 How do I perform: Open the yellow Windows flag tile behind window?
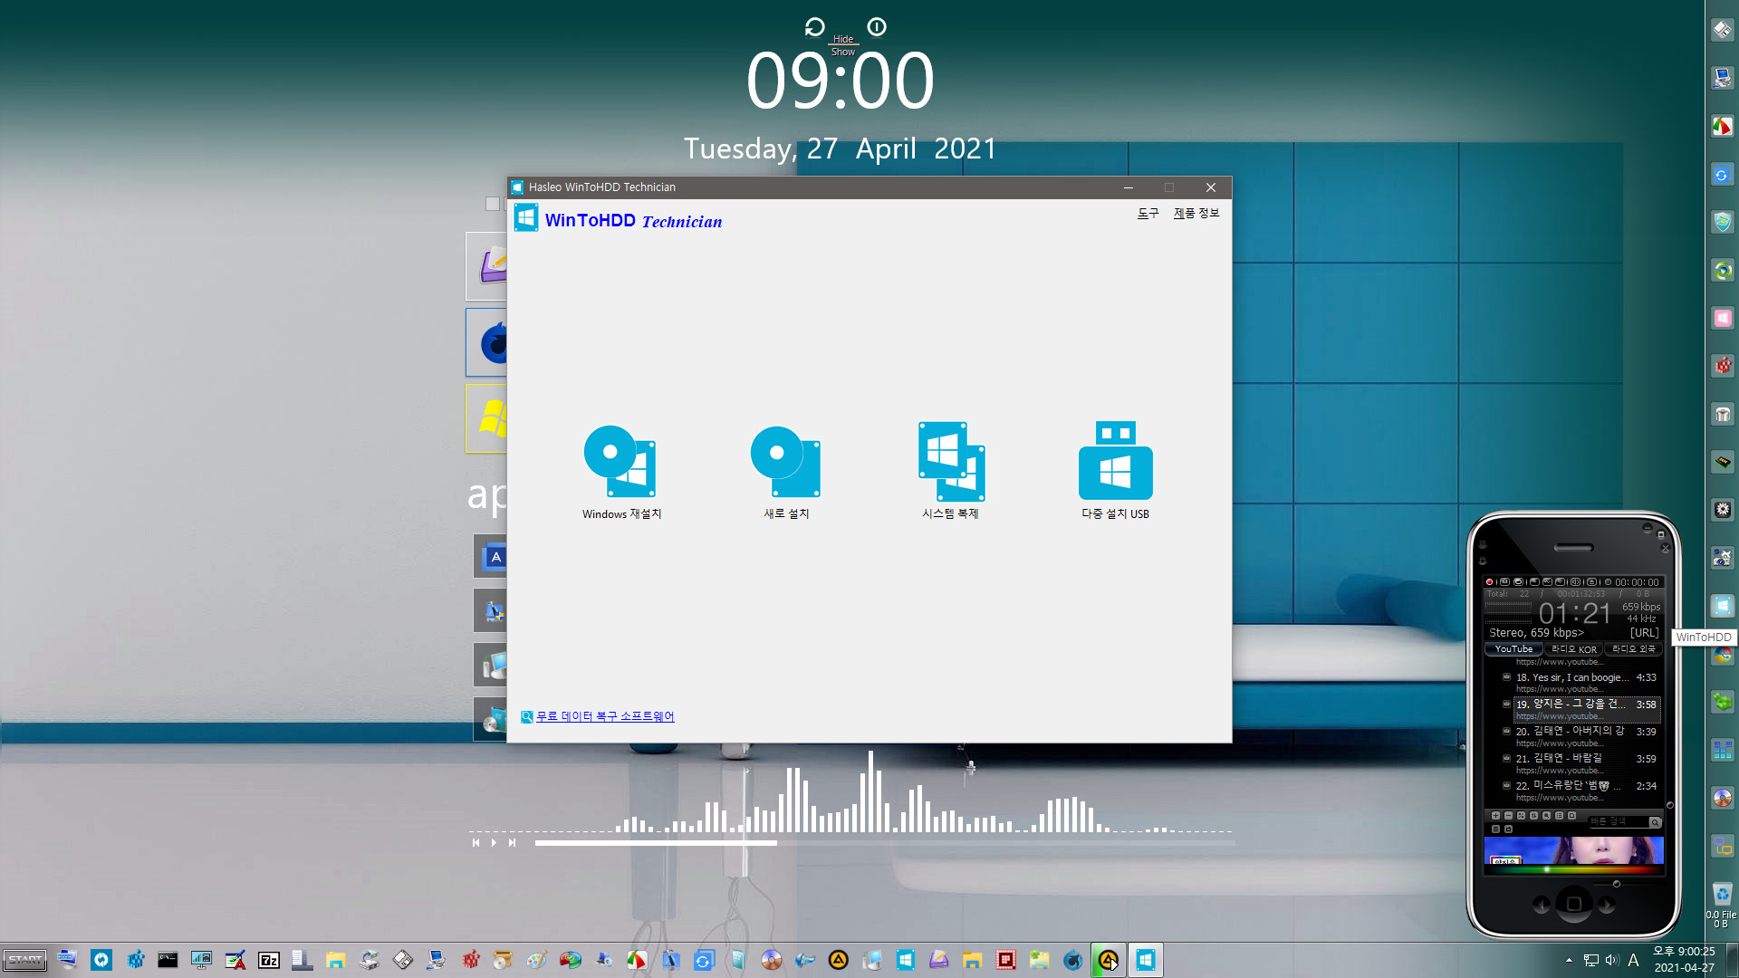point(487,418)
